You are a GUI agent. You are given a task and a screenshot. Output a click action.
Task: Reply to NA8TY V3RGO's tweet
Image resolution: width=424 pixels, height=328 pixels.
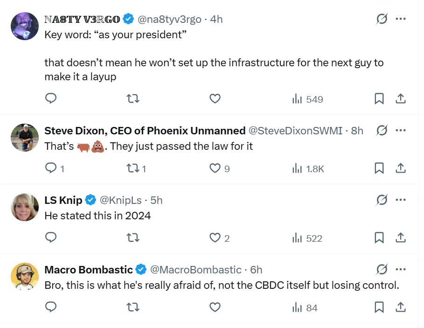pos(51,98)
